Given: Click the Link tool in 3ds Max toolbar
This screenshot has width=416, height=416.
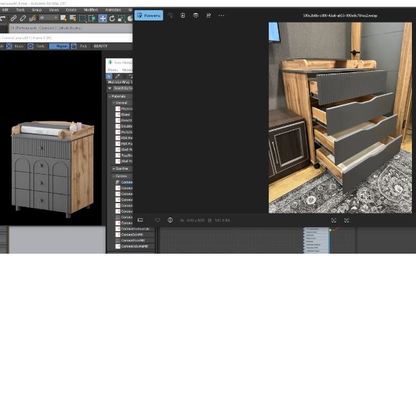Looking at the screenshot, I should 14,18.
